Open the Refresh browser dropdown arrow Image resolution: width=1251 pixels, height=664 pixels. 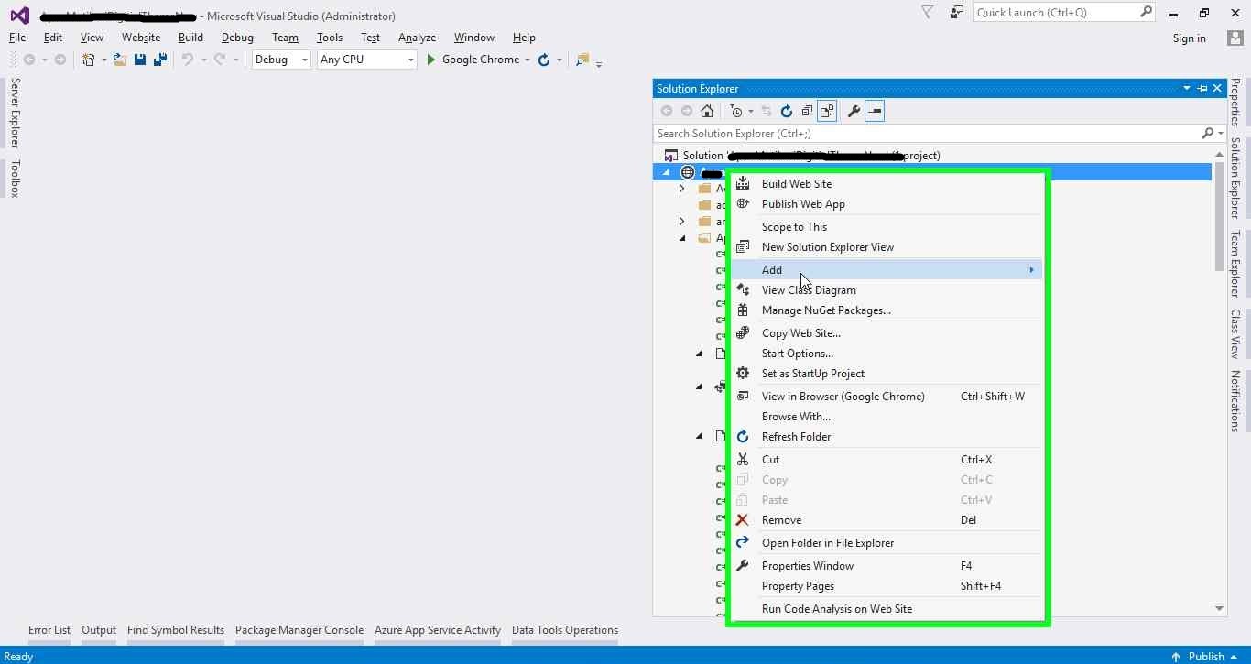559,60
